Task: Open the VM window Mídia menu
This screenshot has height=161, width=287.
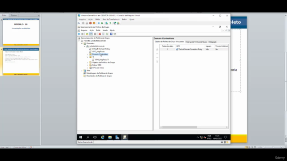Action: (98, 19)
